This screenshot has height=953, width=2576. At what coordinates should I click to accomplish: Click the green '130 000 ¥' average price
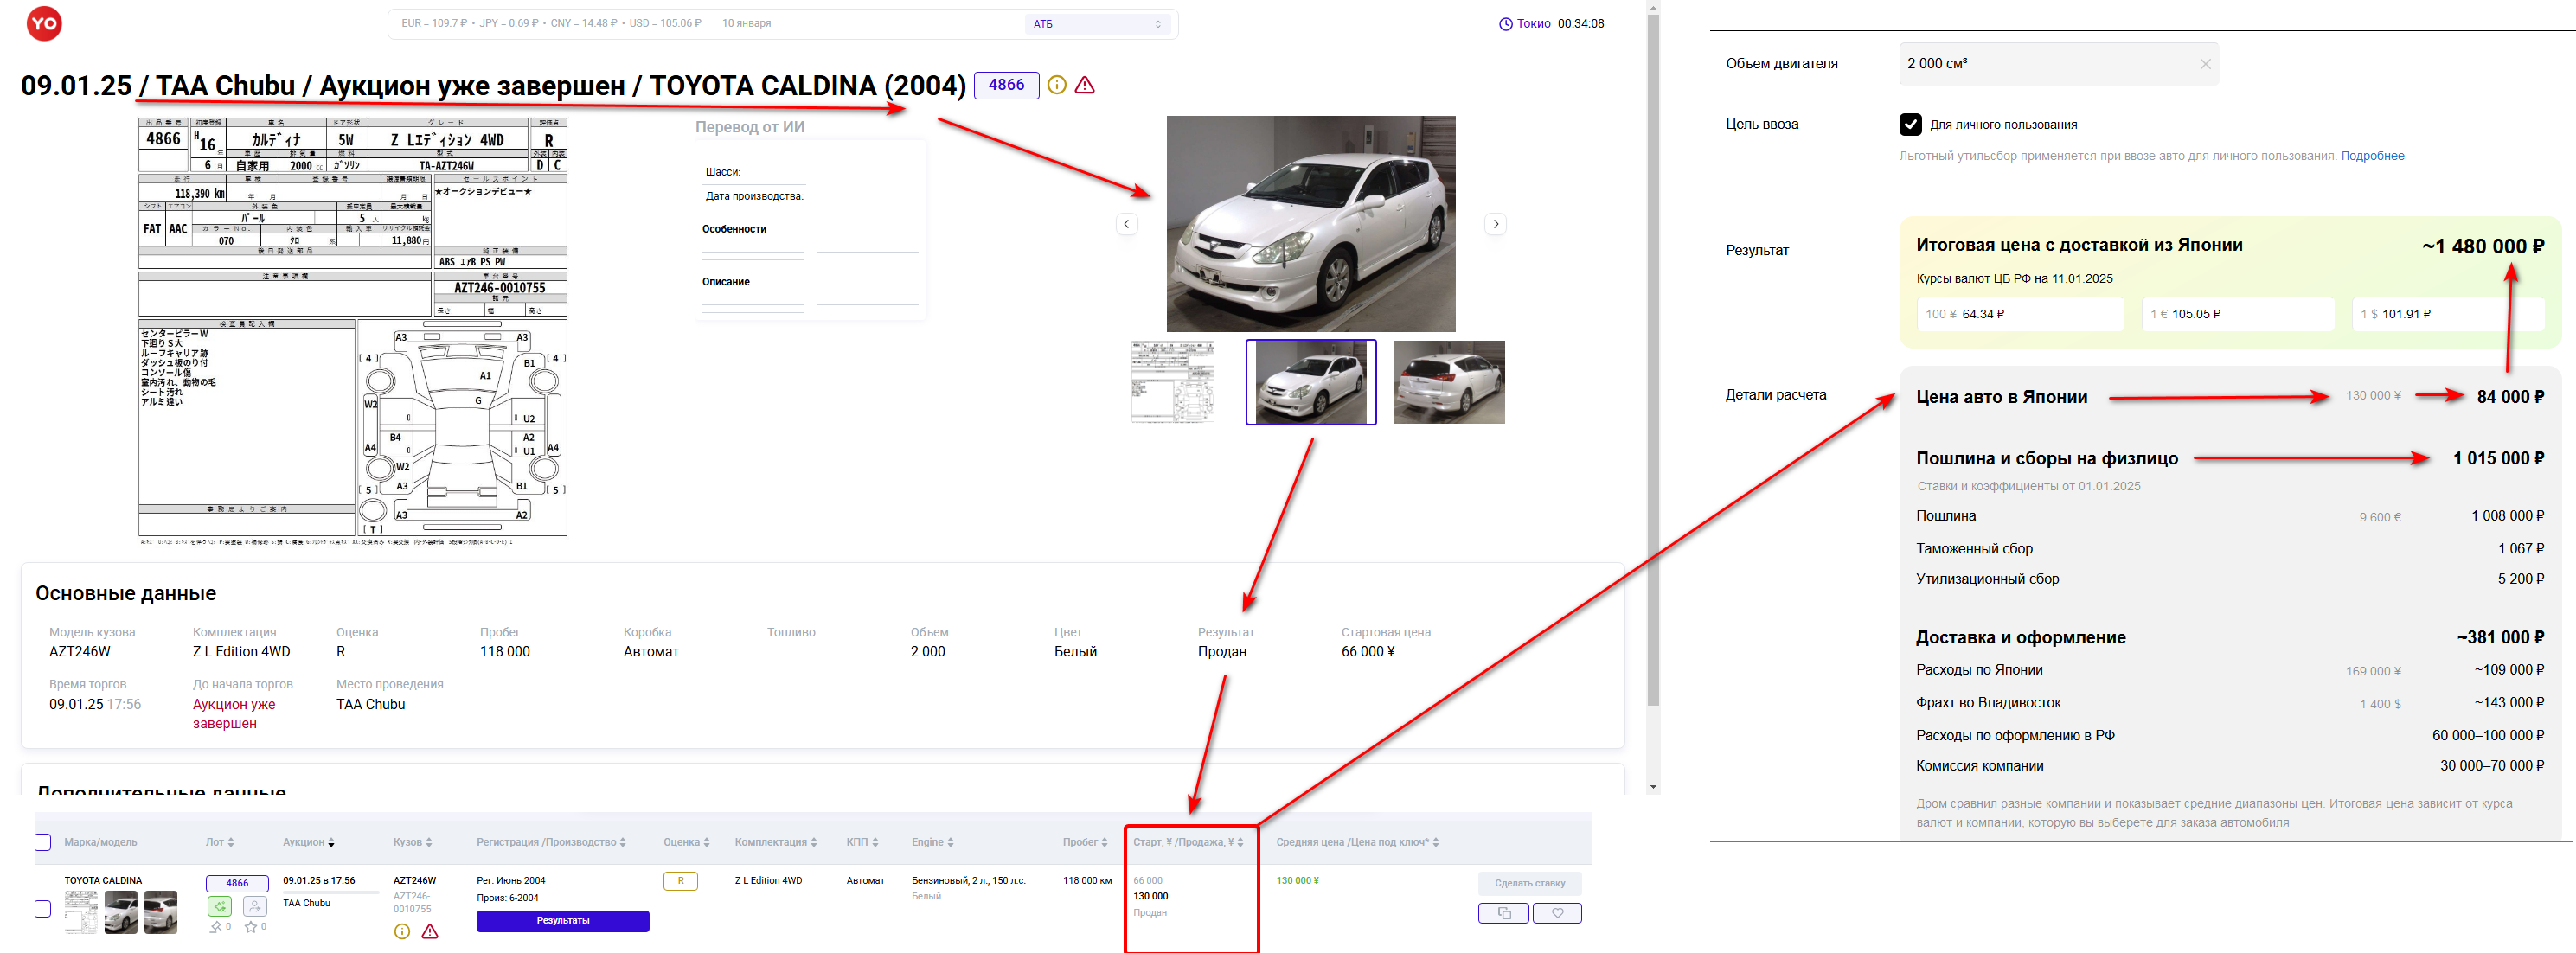tap(1297, 881)
